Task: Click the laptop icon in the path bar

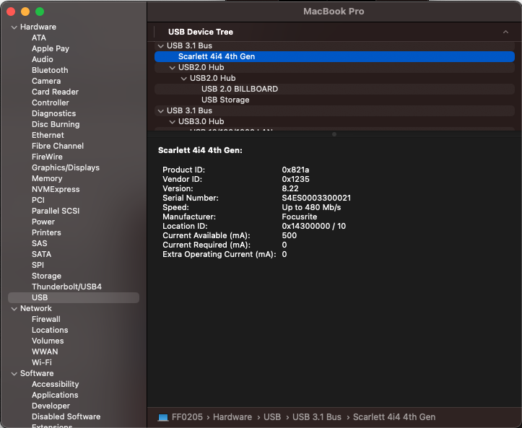Action: [x=163, y=417]
